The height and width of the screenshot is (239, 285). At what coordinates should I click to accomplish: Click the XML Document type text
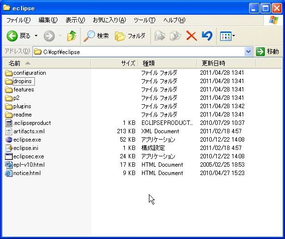point(160,131)
